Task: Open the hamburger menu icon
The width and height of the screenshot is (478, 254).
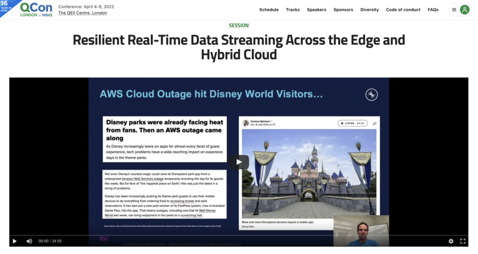Action: coord(454,10)
